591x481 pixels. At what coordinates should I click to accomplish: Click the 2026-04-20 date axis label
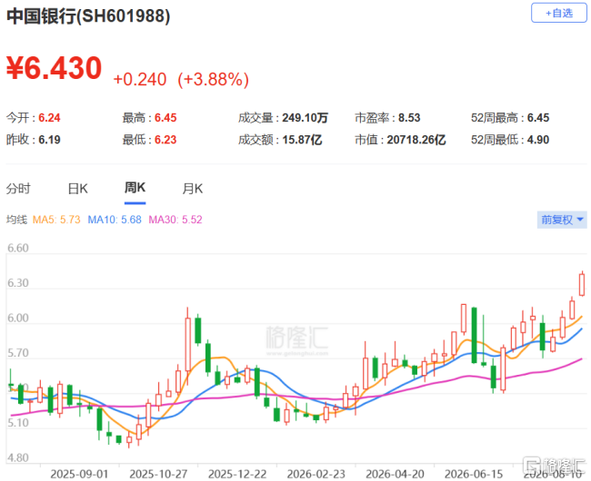point(395,474)
